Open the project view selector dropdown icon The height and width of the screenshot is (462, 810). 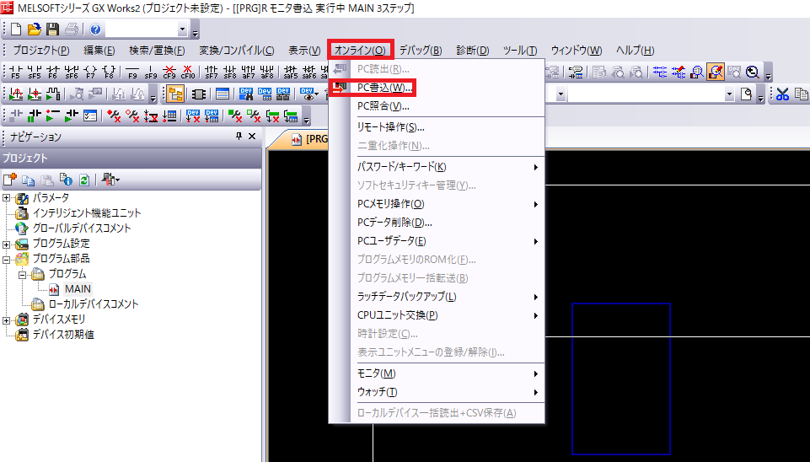(x=110, y=180)
